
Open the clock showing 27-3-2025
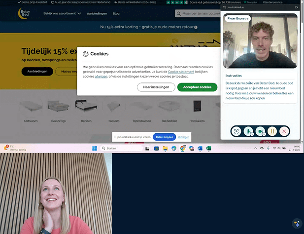(294, 148)
